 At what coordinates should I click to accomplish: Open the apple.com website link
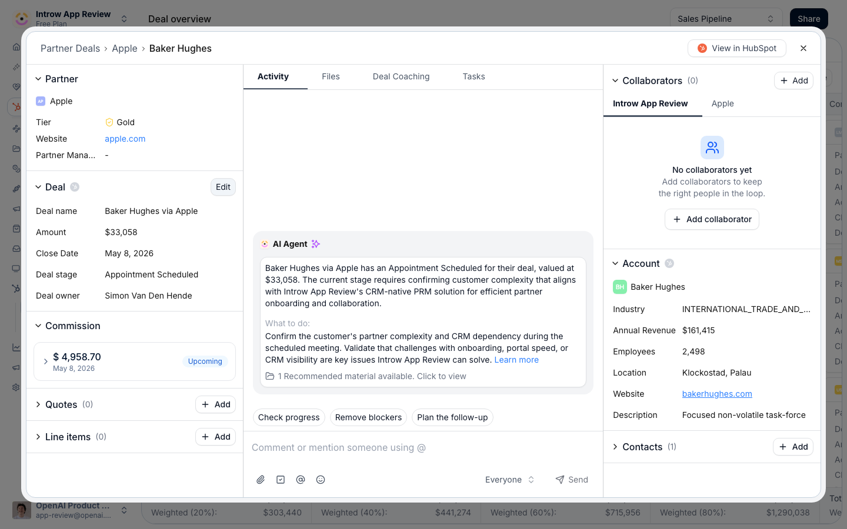(x=125, y=139)
